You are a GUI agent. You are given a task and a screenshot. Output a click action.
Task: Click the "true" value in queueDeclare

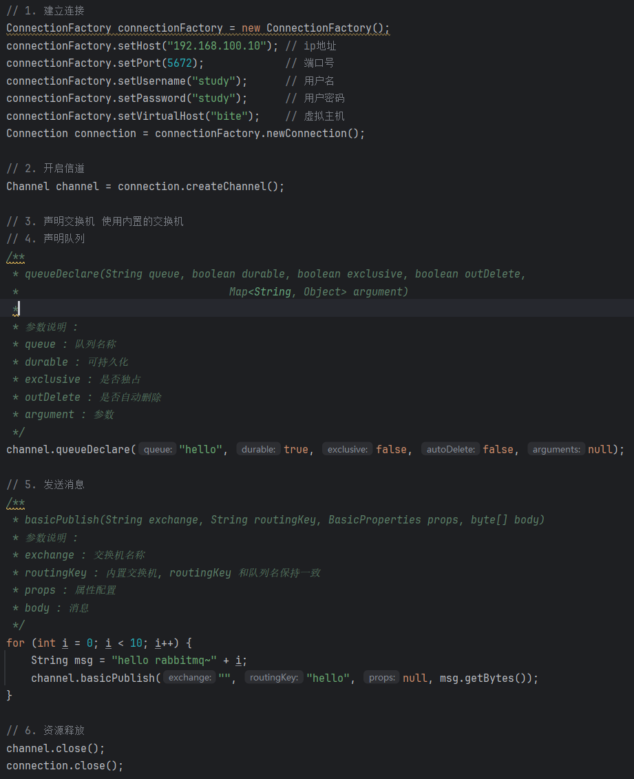(x=296, y=450)
